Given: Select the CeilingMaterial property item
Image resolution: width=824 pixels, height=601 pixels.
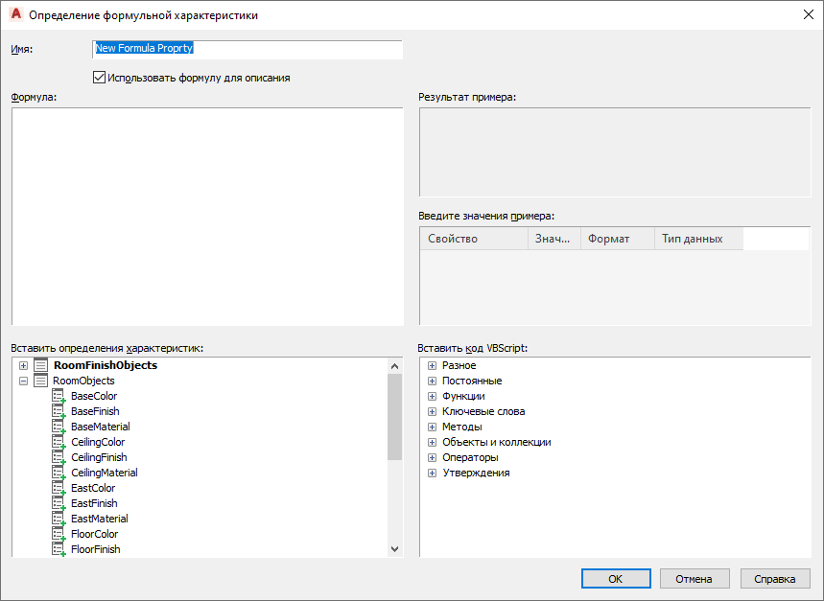Looking at the screenshot, I should 104,473.
